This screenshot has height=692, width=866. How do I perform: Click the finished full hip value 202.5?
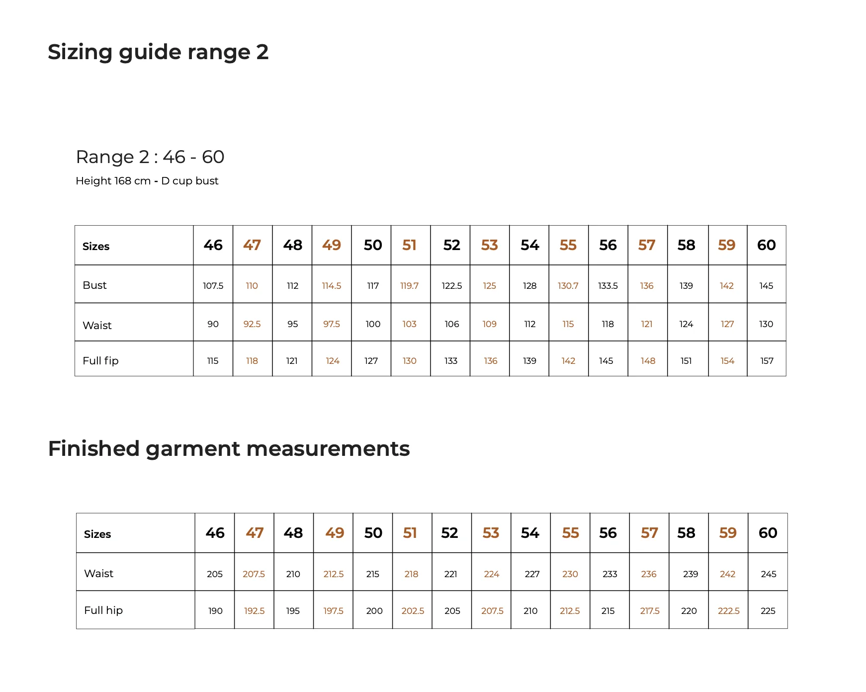pyautogui.click(x=413, y=611)
